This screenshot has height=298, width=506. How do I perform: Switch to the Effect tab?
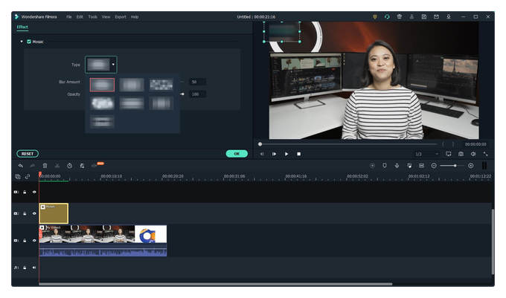[x=22, y=27]
